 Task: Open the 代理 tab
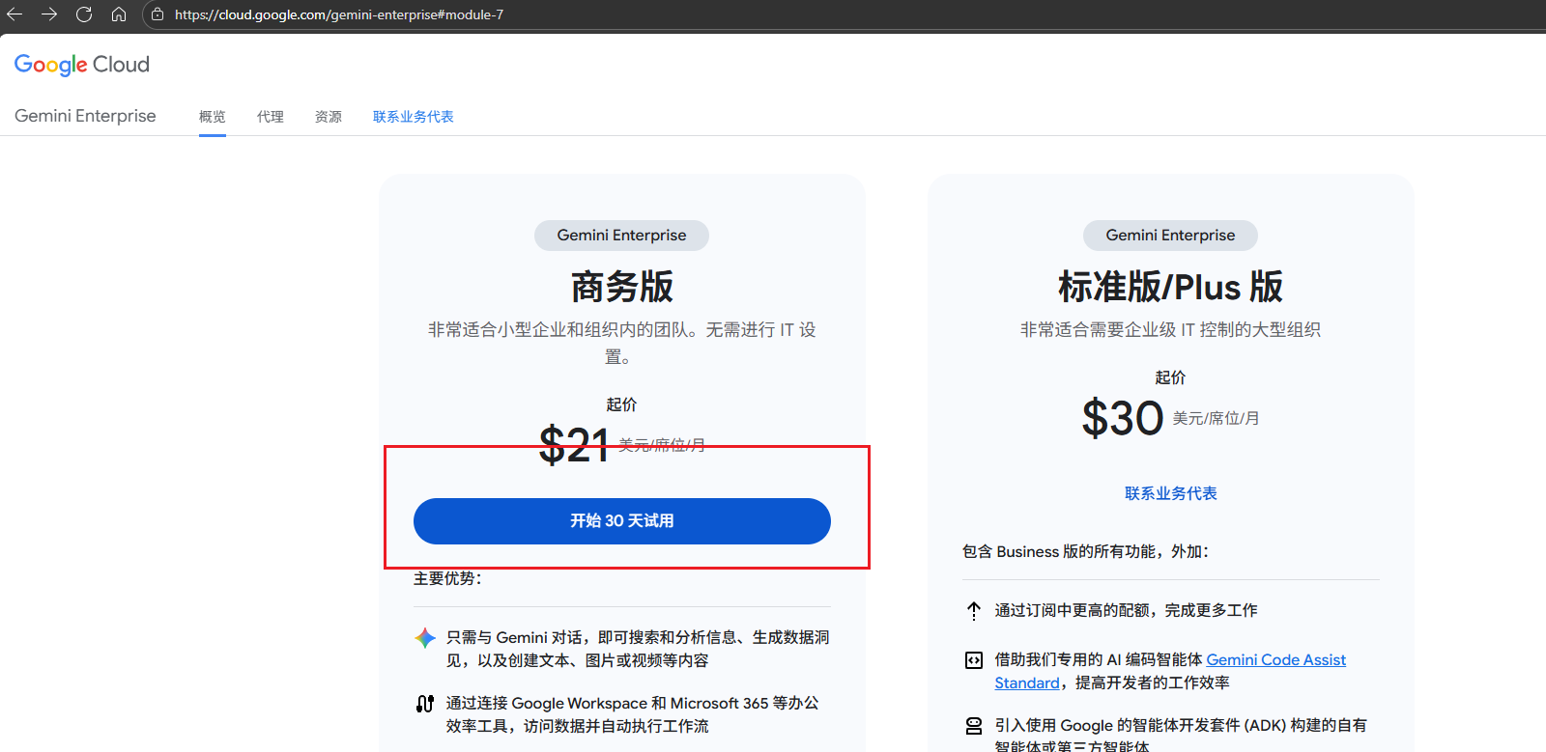click(x=271, y=117)
